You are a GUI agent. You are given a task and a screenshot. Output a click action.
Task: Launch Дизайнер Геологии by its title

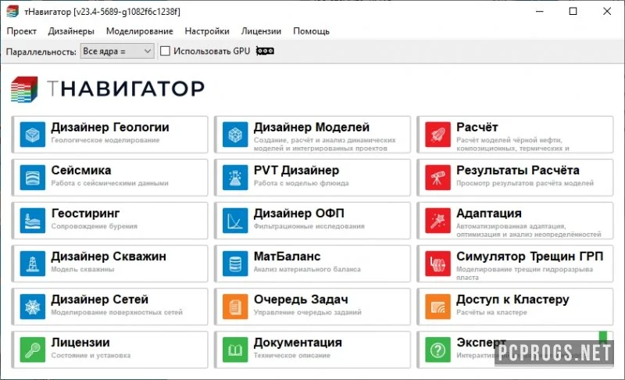tap(110, 127)
